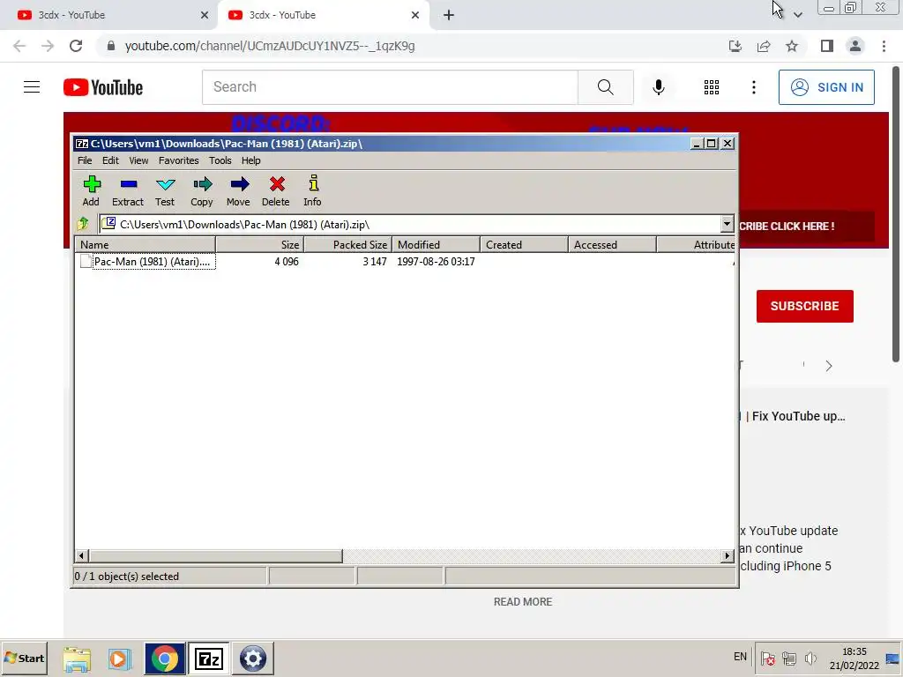The width and height of the screenshot is (903, 677).
Task: Select the Copy toolbar icon
Action: click(x=202, y=190)
